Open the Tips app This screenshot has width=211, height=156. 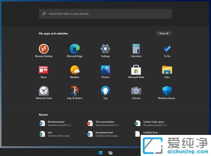105,93
